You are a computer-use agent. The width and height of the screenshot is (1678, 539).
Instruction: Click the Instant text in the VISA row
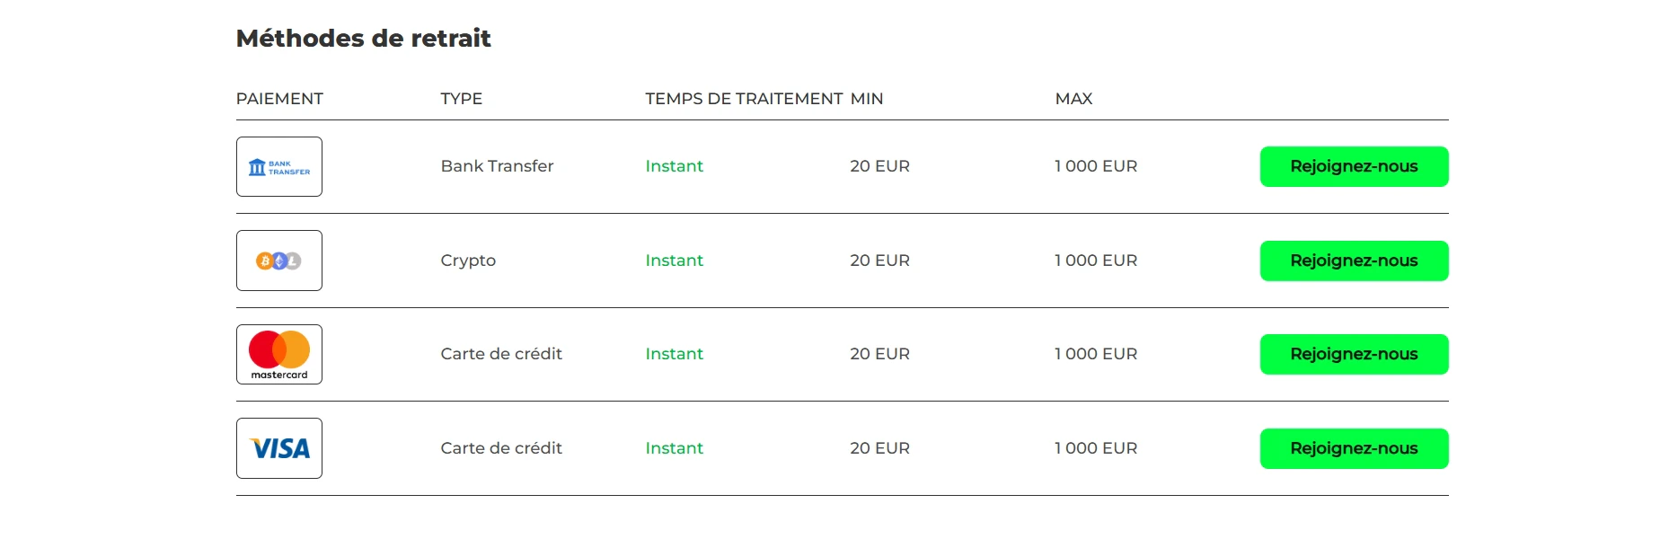(x=674, y=448)
